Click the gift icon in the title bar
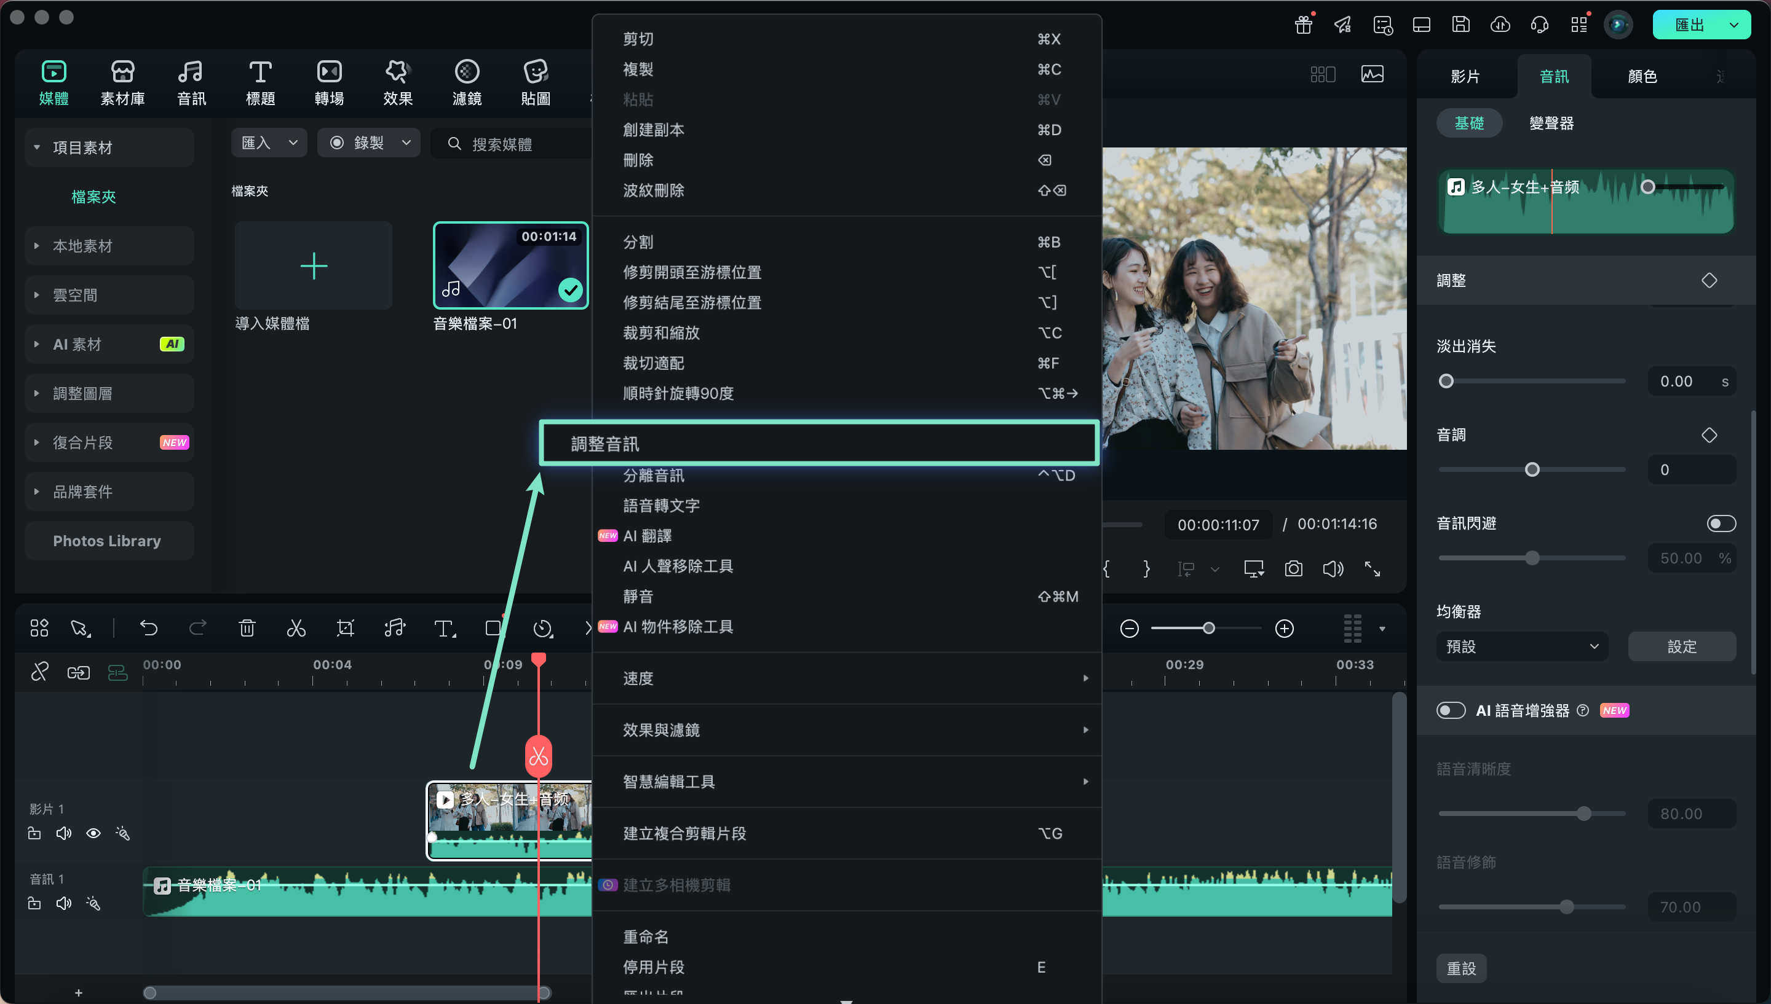The image size is (1771, 1004). point(1303,25)
